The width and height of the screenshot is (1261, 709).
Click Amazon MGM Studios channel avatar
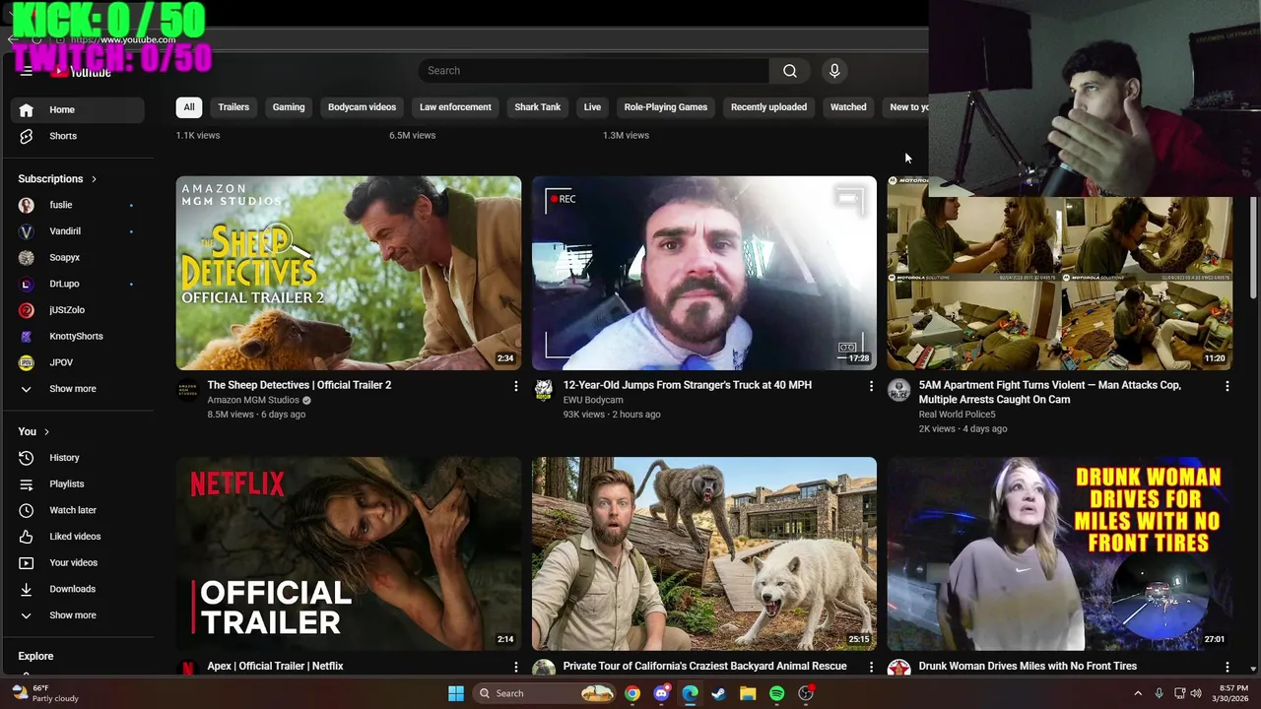point(187,390)
